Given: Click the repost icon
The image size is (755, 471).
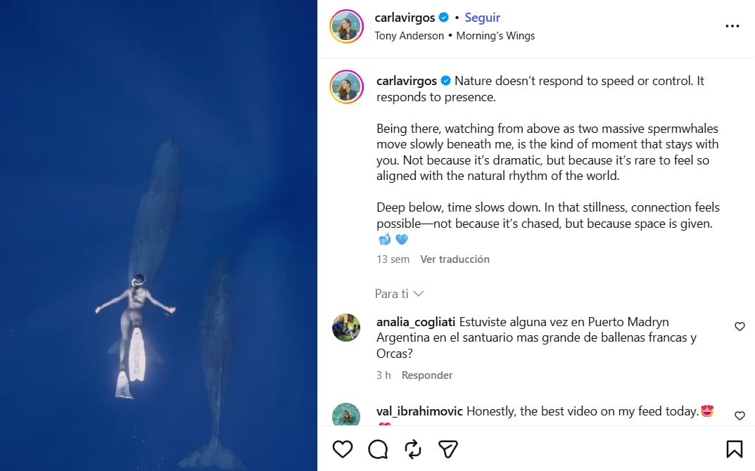Looking at the screenshot, I should point(413,449).
